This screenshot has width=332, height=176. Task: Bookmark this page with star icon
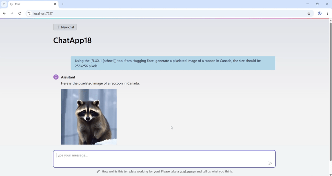[x=309, y=13]
